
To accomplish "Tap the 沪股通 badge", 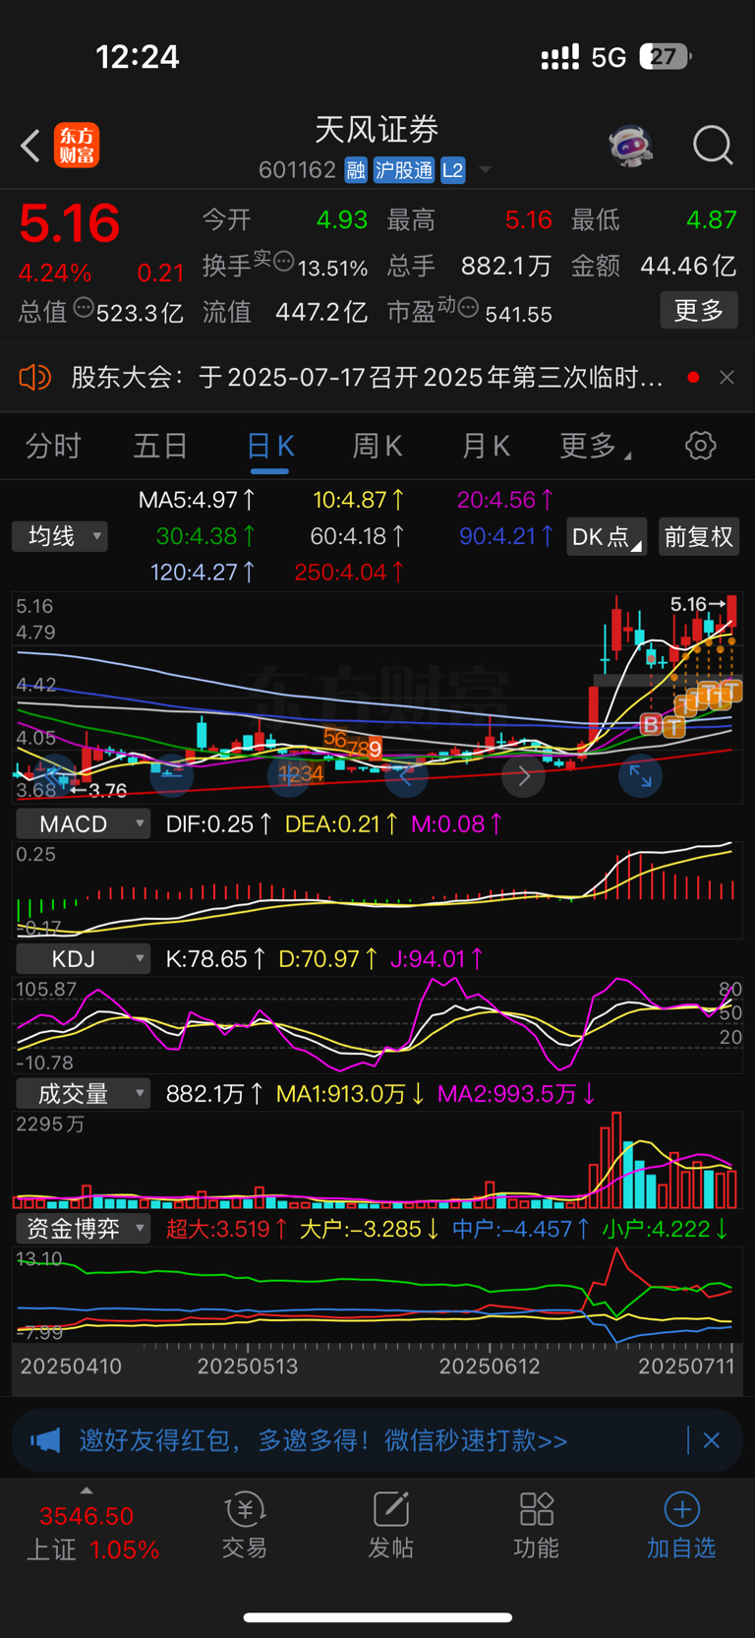I will pyautogui.click(x=403, y=170).
